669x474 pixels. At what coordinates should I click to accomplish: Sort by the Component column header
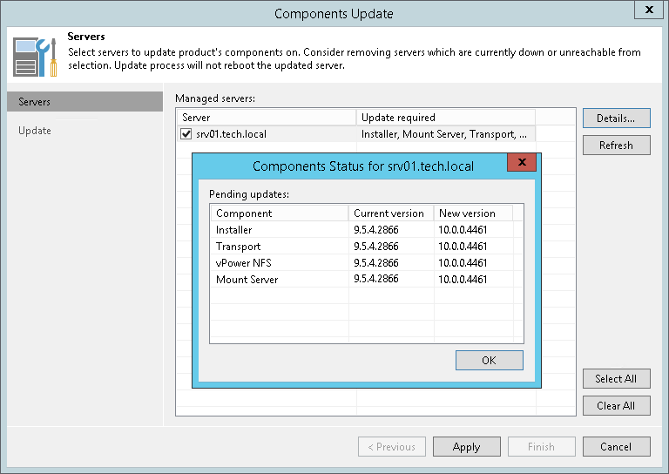click(x=279, y=213)
